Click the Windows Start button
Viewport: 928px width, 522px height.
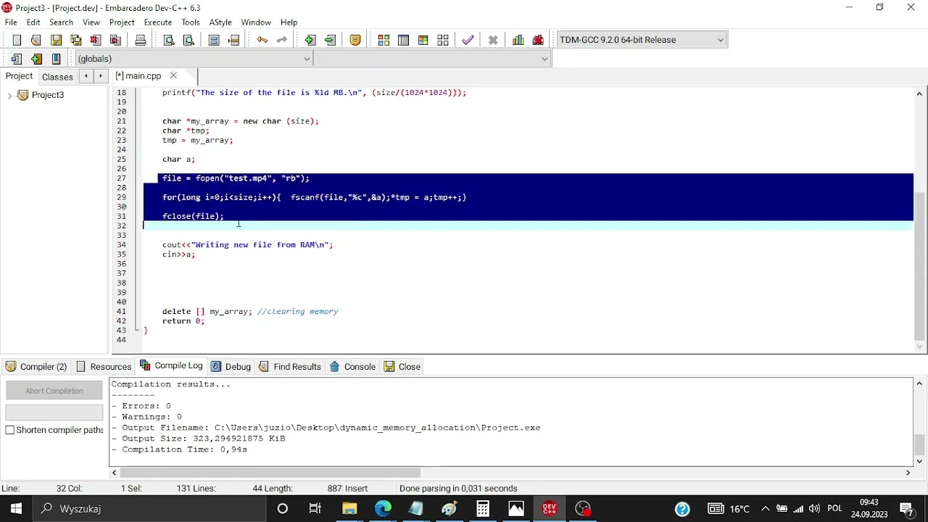(x=17, y=509)
